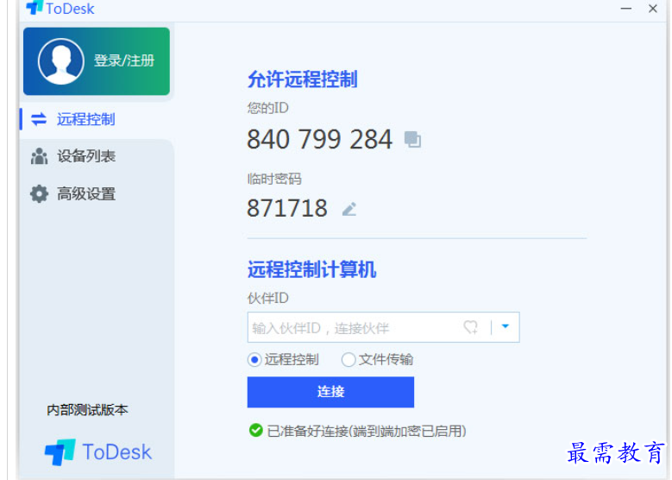This screenshot has height=480, width=672.
Task: Minimize the ToDesk window
Action: click(x=626, y=9)
